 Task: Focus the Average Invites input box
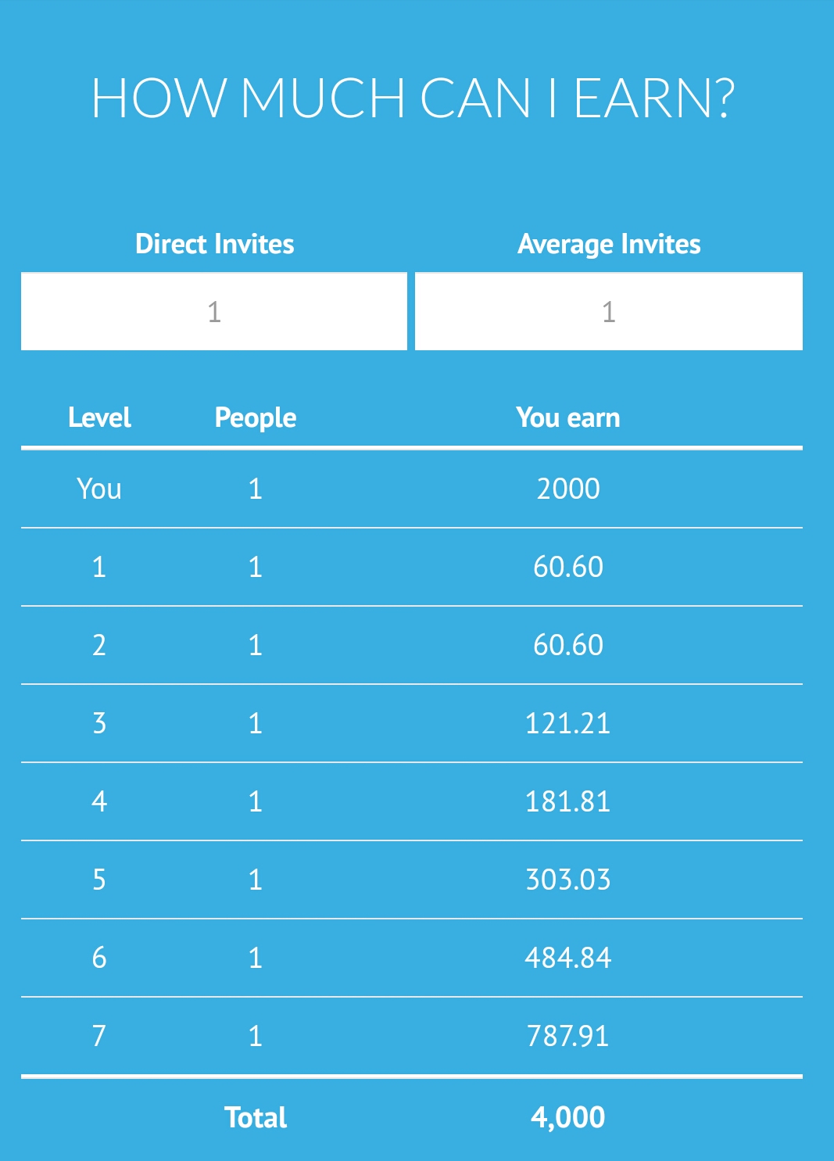click(x=608, y=311)
